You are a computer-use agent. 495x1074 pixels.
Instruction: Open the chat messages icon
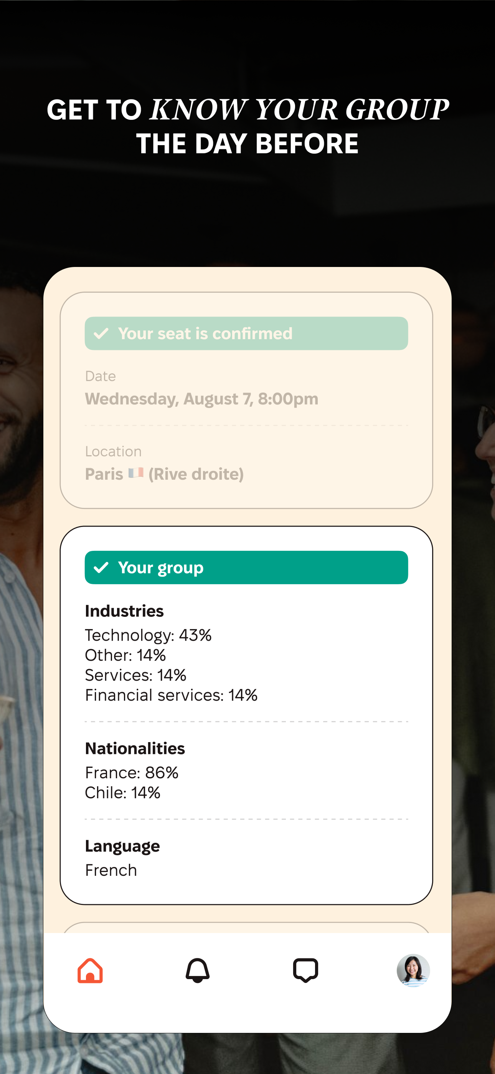point(305,970)
